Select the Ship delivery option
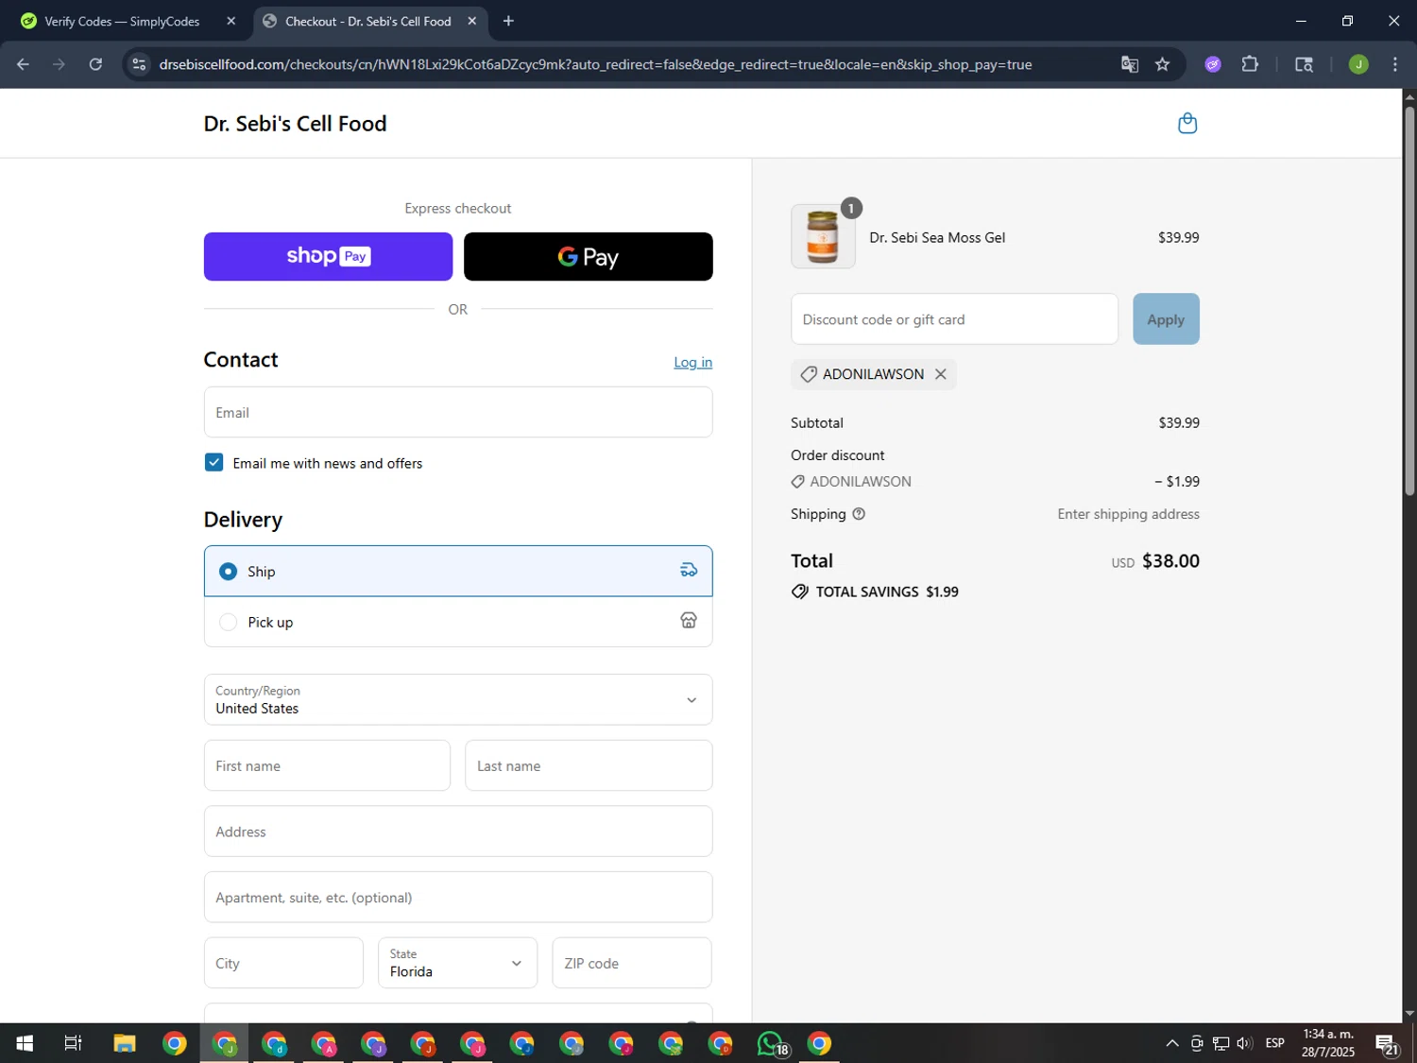 pos(458,571)
